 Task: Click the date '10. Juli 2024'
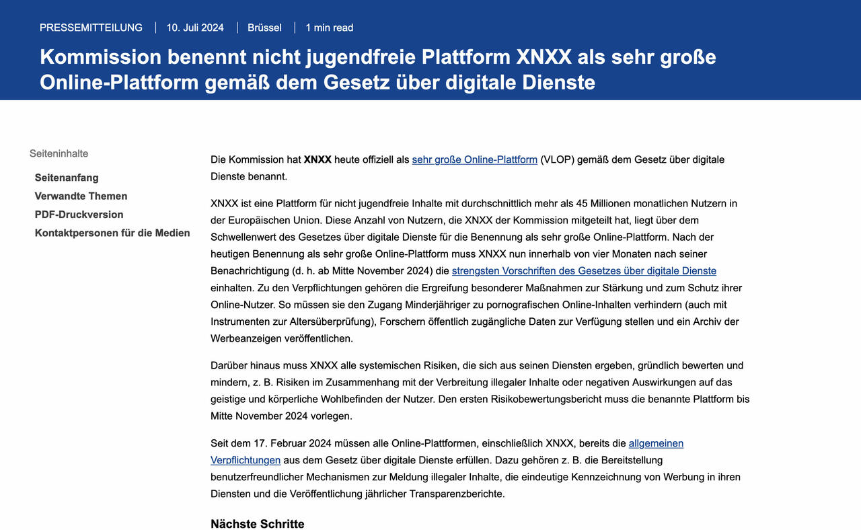pyautogui.click(x=195, y=28)
